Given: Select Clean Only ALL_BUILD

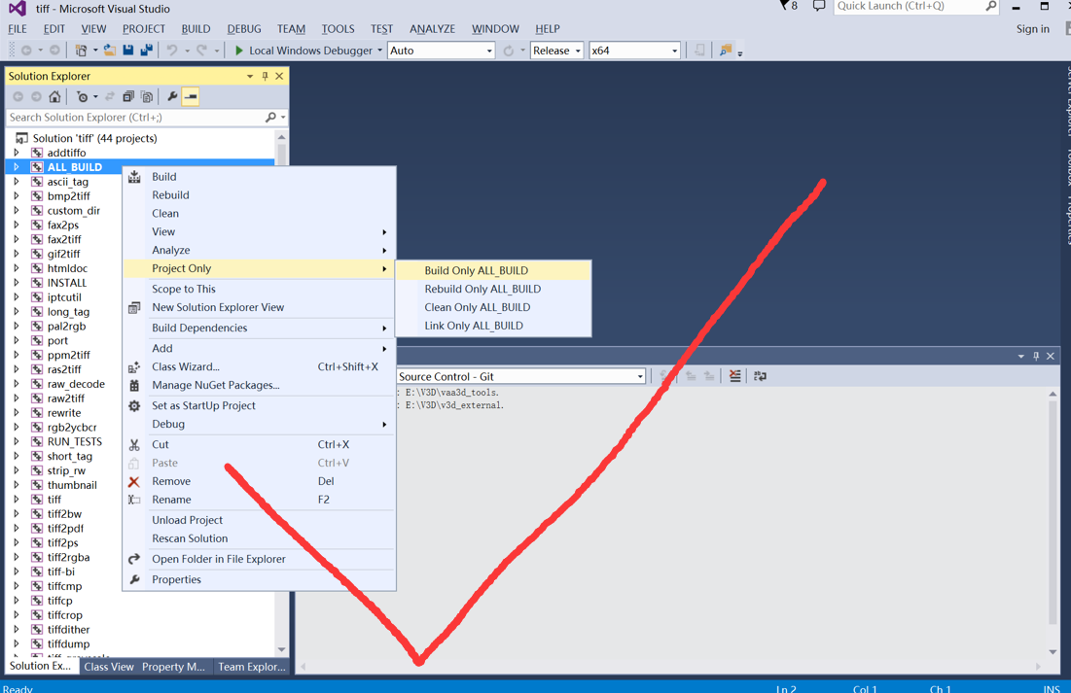Looking at the screenshot, I should coord(493,307).
